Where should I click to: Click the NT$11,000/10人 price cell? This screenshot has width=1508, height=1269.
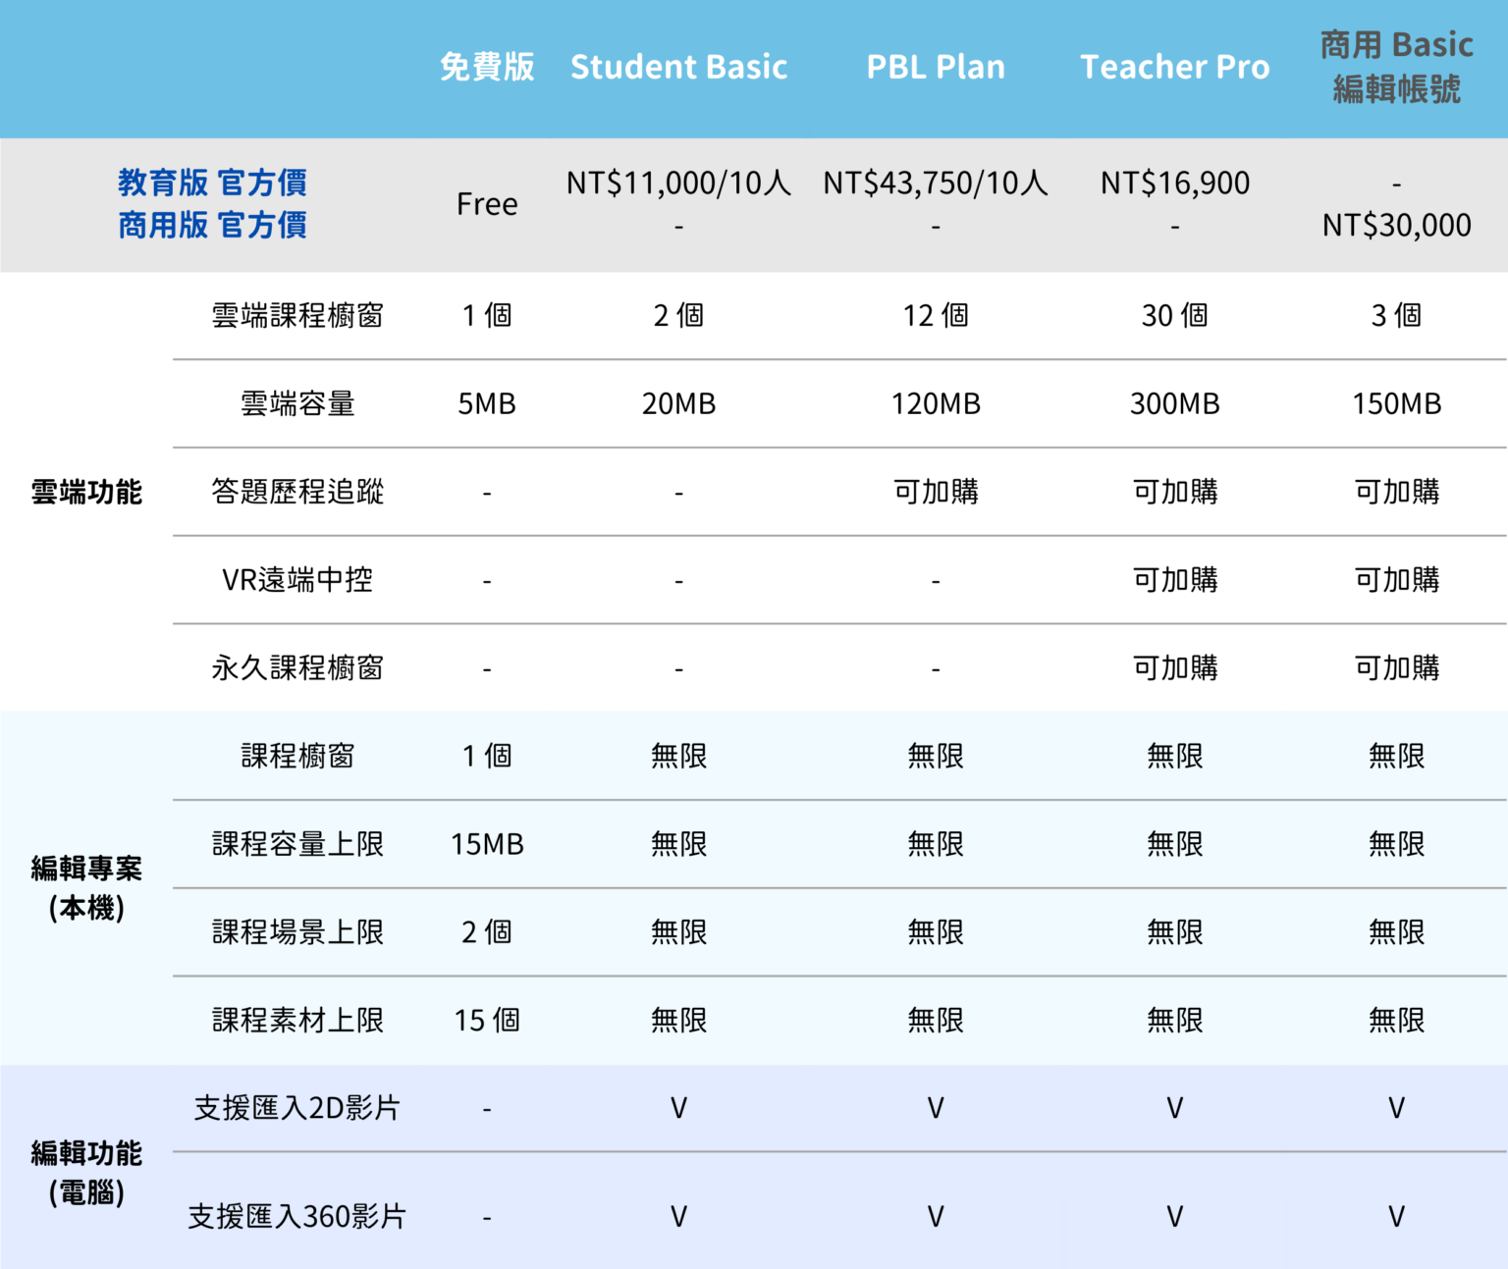click(x=678, y=183)
